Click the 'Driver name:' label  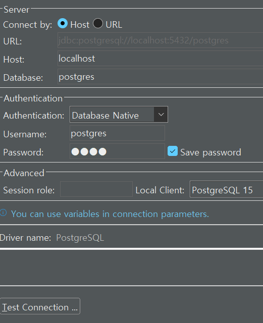25,238
